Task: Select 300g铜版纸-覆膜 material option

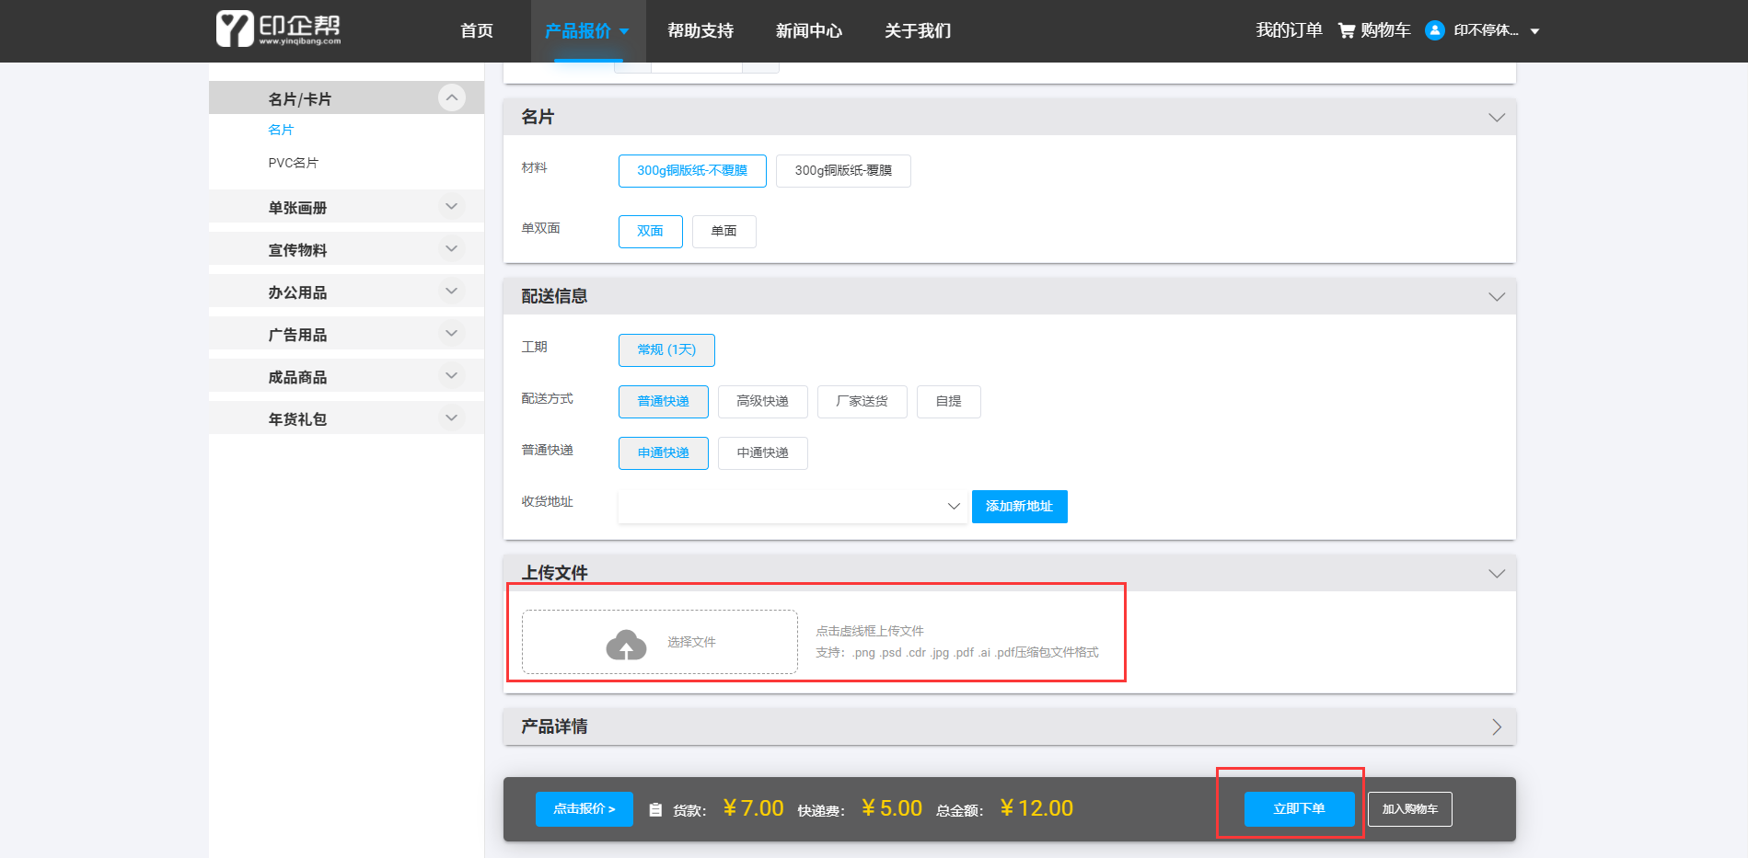Action: tap(842, 171)
